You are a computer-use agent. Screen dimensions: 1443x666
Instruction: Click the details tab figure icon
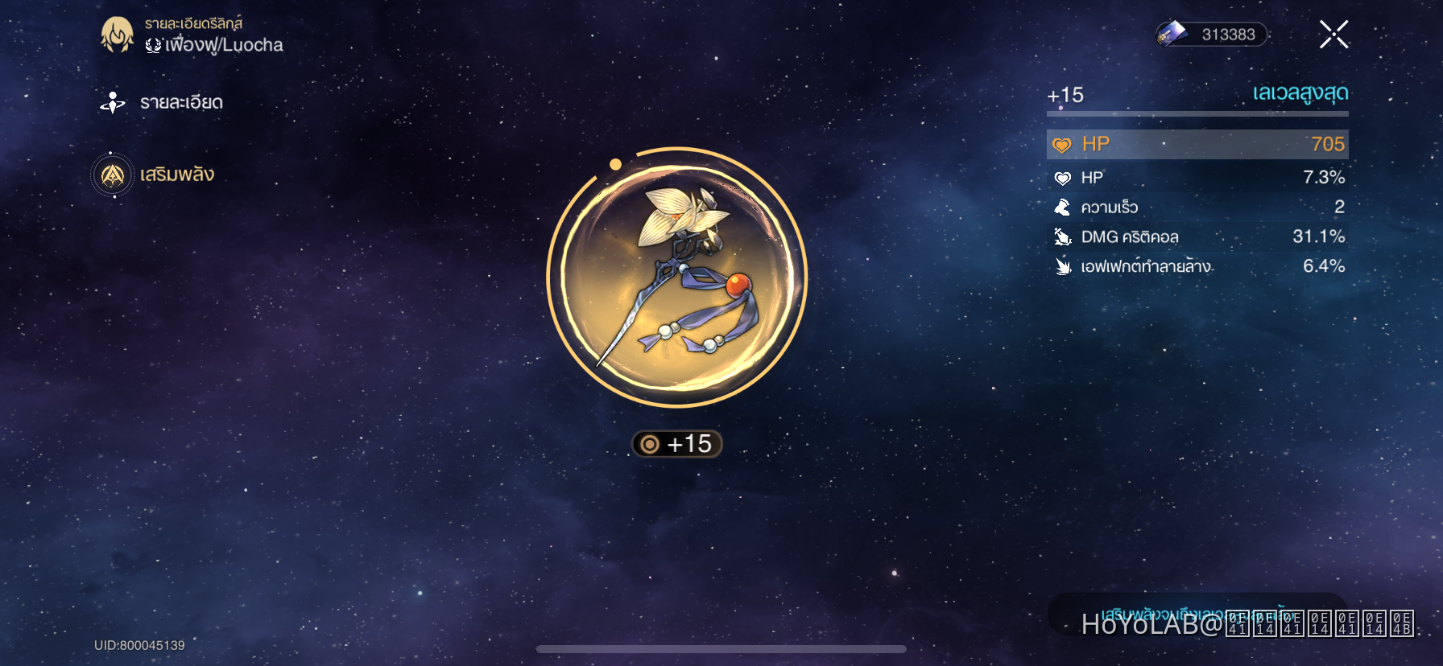coord(113,103)
